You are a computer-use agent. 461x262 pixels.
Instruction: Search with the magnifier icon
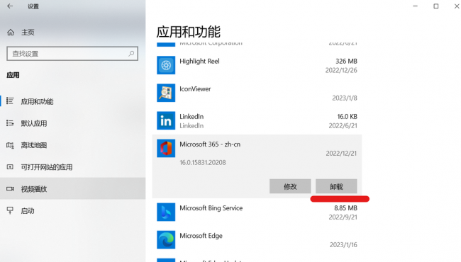coord(131,53)
